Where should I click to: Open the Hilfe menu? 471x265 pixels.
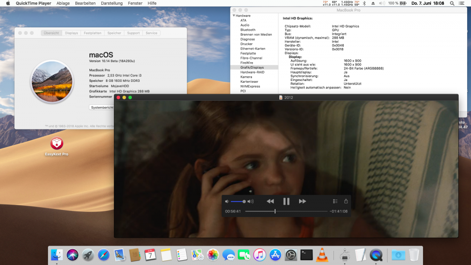point(152,3)
